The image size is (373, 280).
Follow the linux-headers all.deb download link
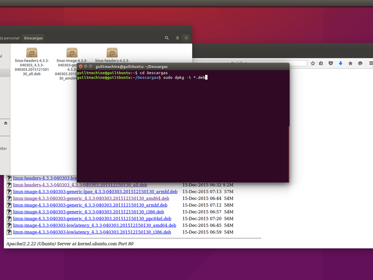80,185
